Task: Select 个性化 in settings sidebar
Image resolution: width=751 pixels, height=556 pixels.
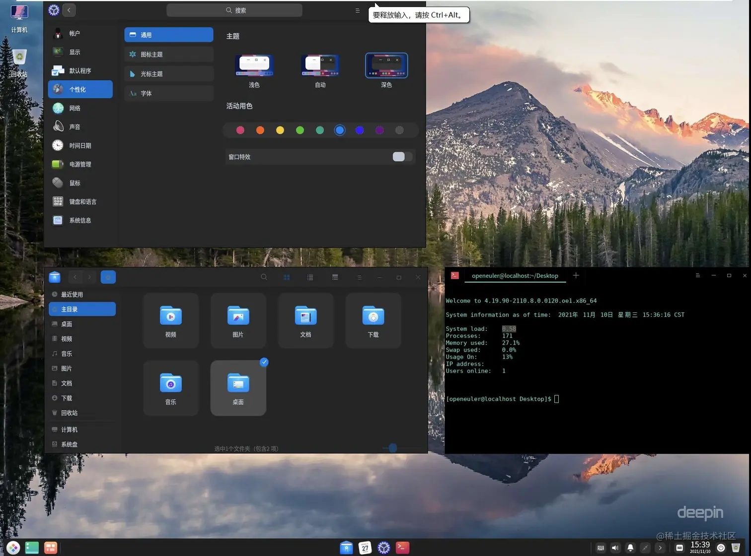Action: [x=80, y=89]
